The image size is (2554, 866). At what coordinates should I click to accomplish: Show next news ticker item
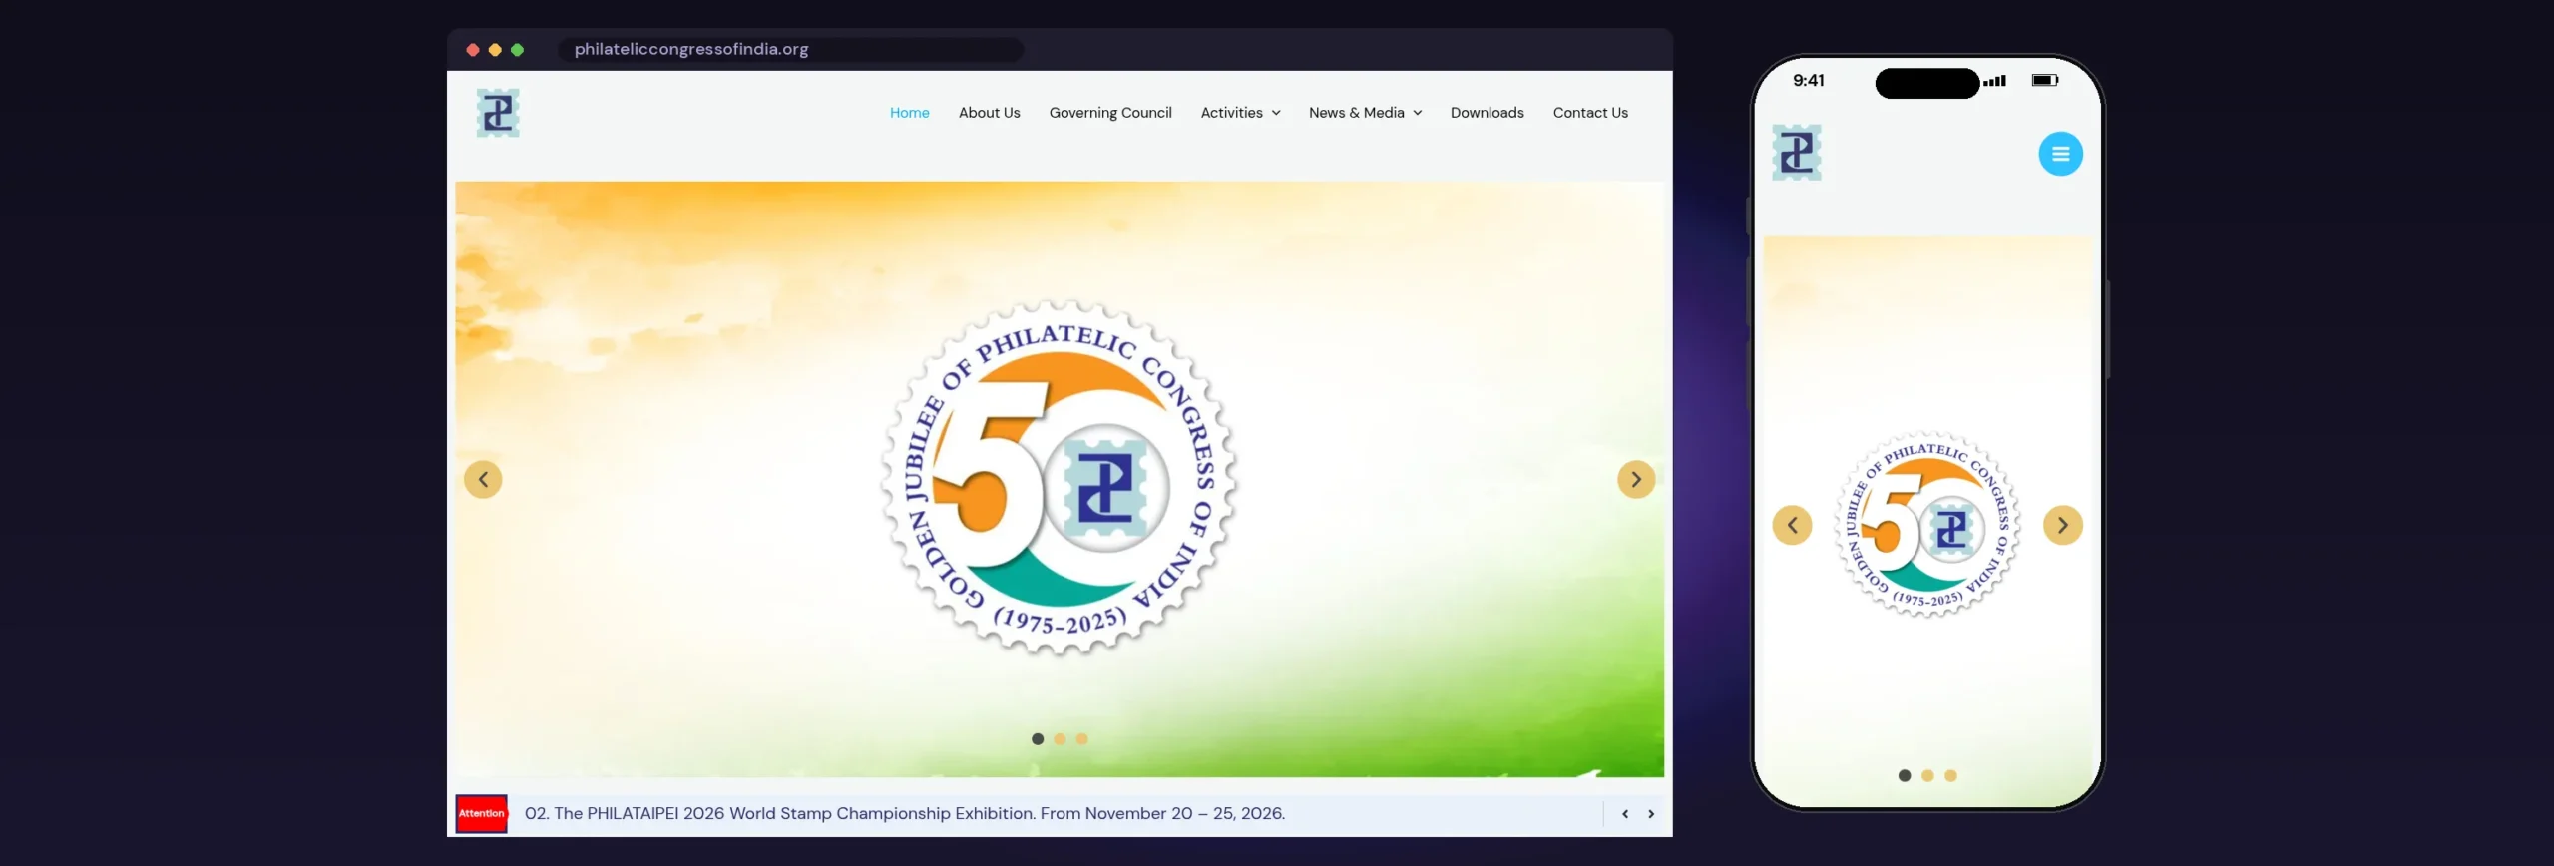pos(1651,814)
